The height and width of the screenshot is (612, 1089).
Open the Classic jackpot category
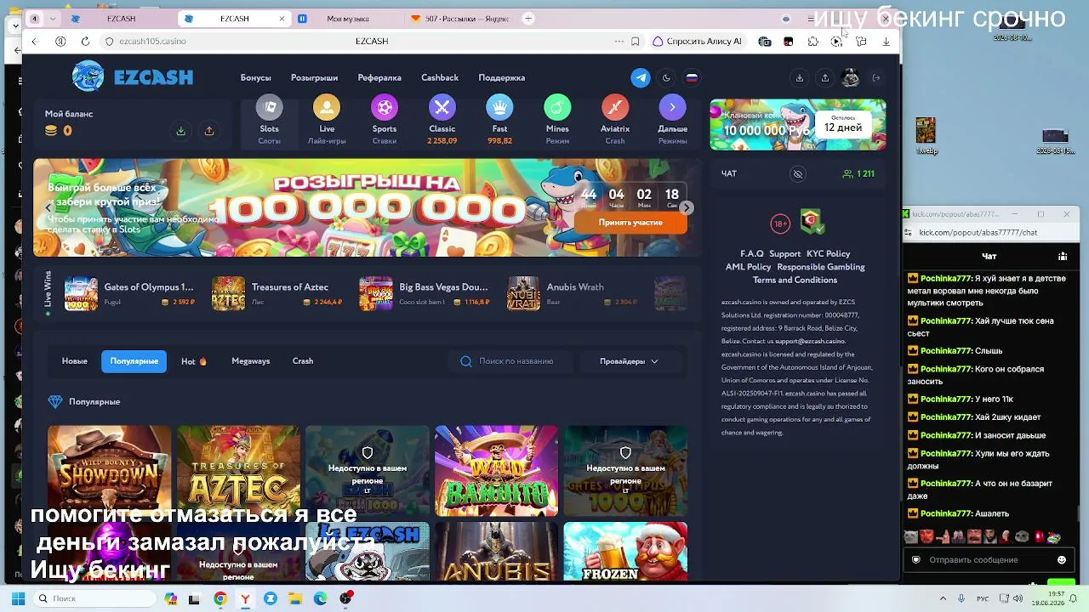click(x=442, y=120)
